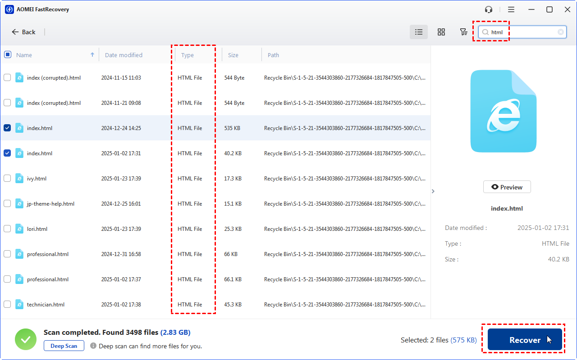
Task: Click file icon of lori.html
Action: (x=19, y=229)
